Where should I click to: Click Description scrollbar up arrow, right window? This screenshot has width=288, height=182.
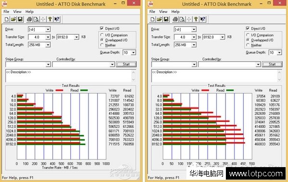point(279,73)
